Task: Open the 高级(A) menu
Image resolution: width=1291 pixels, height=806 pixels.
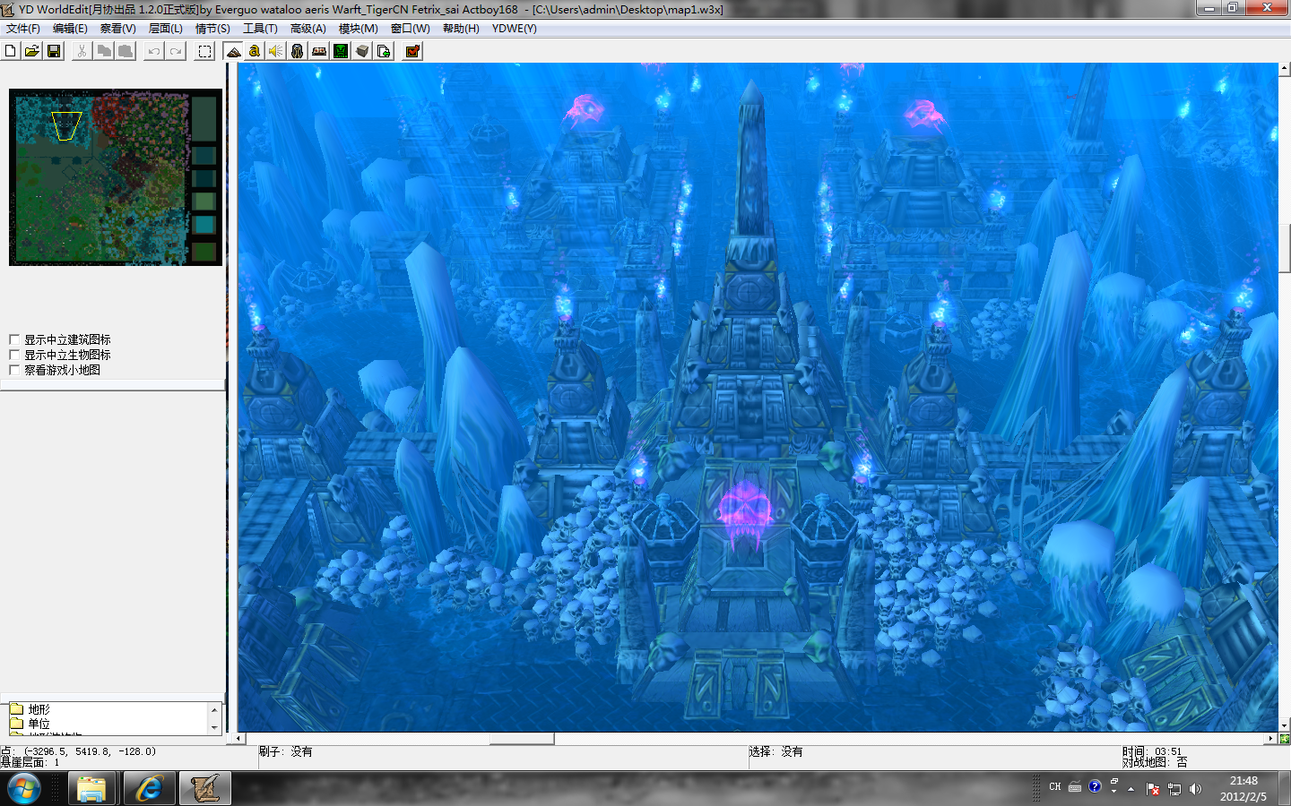Action: (x=308, y=29)
